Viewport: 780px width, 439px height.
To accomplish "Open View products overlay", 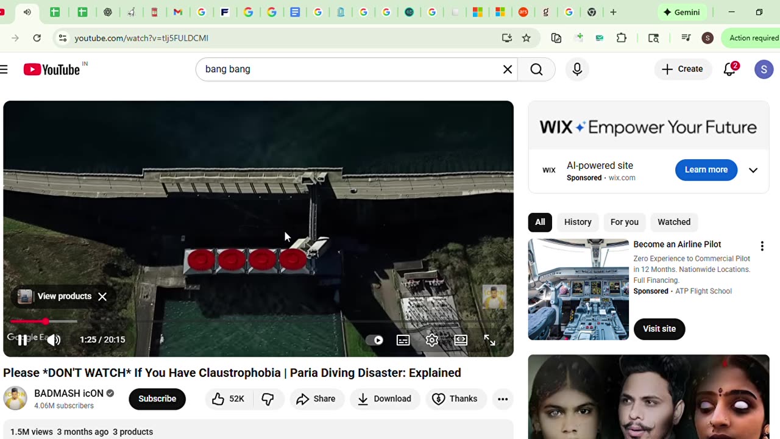I will [56, 297].
